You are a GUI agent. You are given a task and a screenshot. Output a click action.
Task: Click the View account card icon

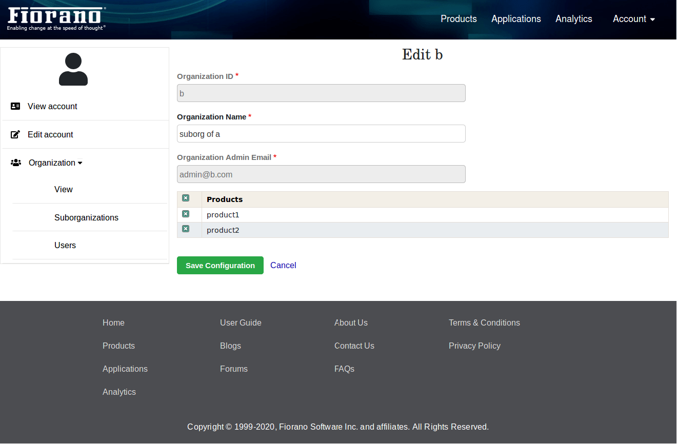coord(15,106)
